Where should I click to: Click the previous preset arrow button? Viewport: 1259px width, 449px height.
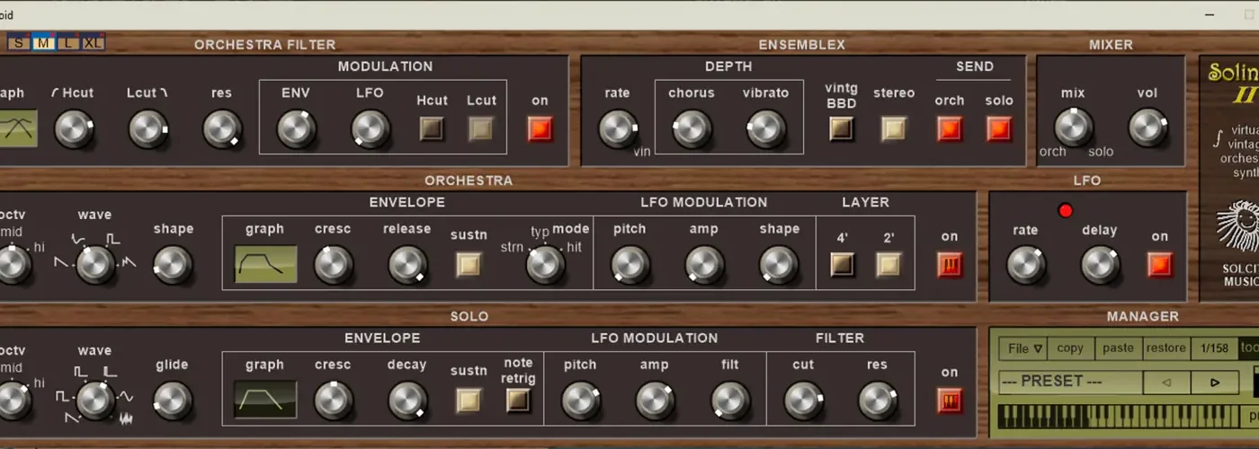(1166, 383)
